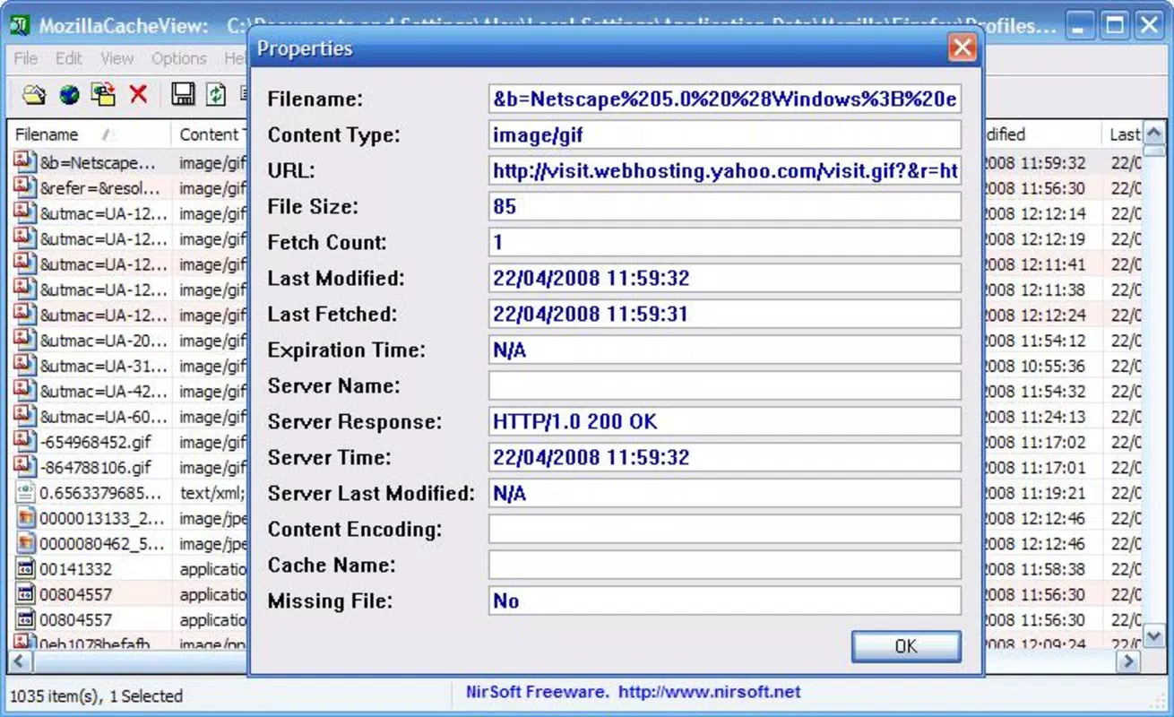Viewport: 1174px width, 717px height.
Task: Click the icon beside &utmac=UA-20... row
Action: pyautogui.click(x=24, y=340)
